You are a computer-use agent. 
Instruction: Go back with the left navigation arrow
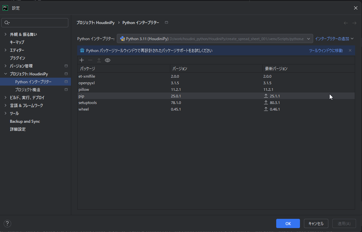click(346, 23)
